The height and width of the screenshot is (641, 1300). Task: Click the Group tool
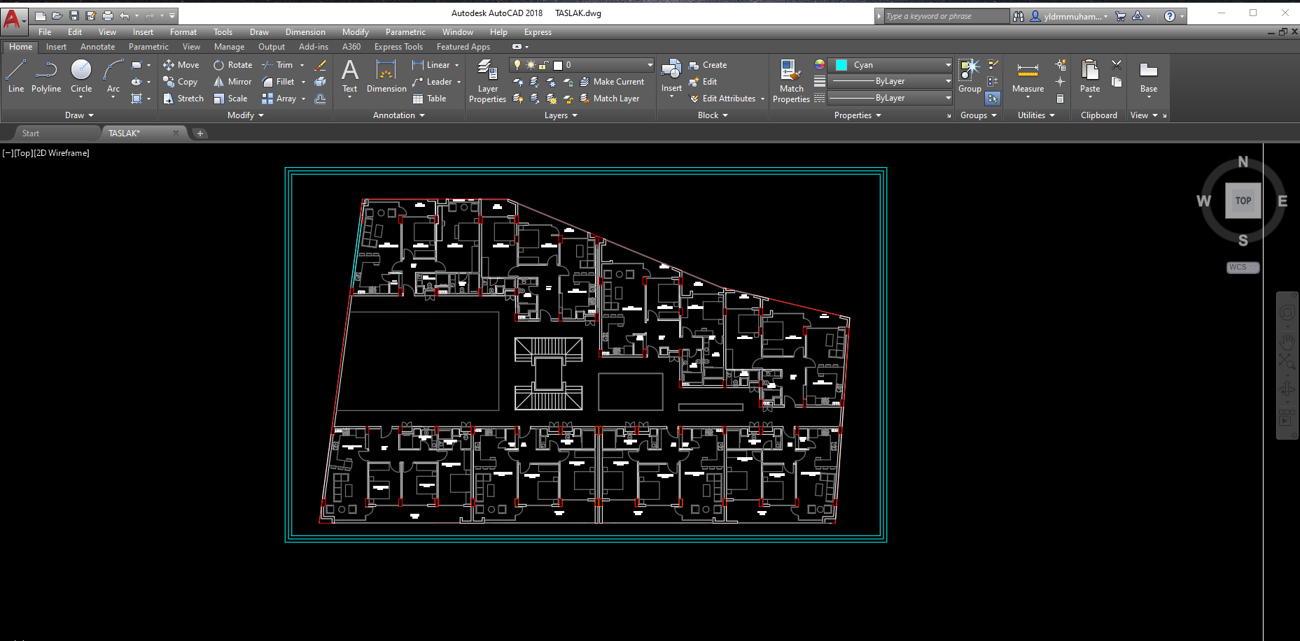[x=970, y=75]
